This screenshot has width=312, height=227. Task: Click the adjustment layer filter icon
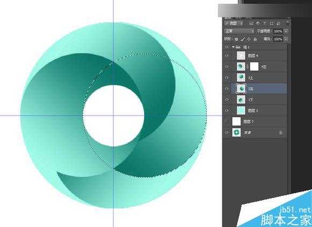pyautogui.click(x=258, y=24)
